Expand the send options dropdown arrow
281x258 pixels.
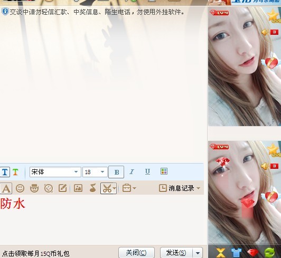(x=198, y=253)
